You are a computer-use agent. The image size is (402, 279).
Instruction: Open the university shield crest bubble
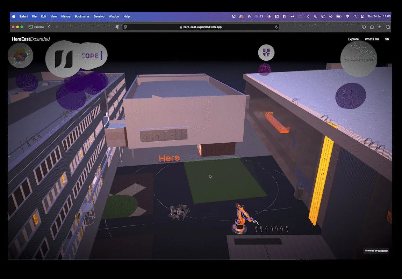(x=266, y=52)
